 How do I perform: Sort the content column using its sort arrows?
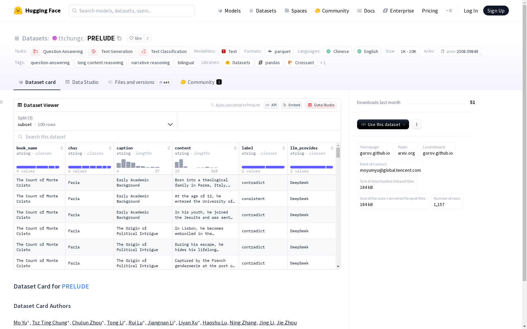235,148
